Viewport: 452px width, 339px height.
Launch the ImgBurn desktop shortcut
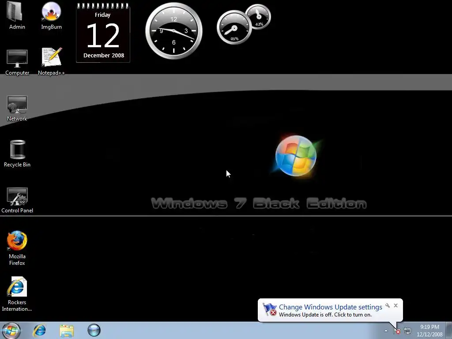pyautogui.click(x=51, y=16)
